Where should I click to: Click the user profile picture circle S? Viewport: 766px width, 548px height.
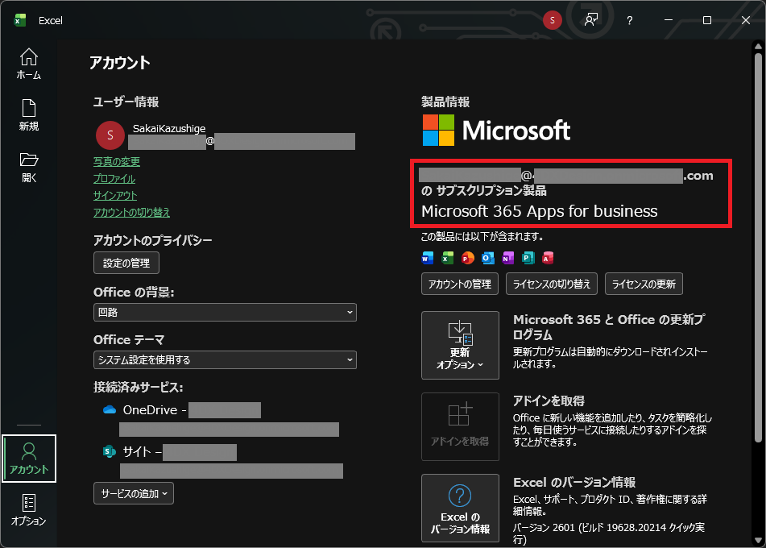pos(110,135)
